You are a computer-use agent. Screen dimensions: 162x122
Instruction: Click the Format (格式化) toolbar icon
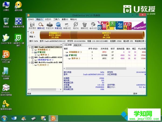76,26
